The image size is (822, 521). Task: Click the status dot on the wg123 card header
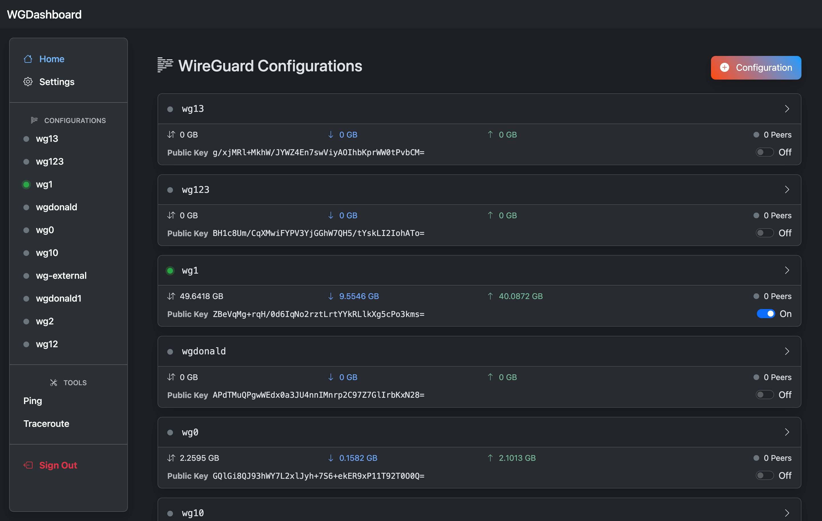point(170,190)
